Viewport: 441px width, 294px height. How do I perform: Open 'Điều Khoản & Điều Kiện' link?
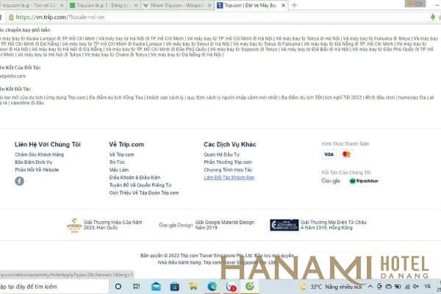pos(135,178)
